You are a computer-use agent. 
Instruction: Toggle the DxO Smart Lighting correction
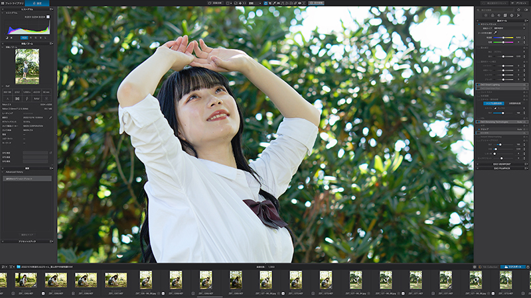tap(479, 85)
